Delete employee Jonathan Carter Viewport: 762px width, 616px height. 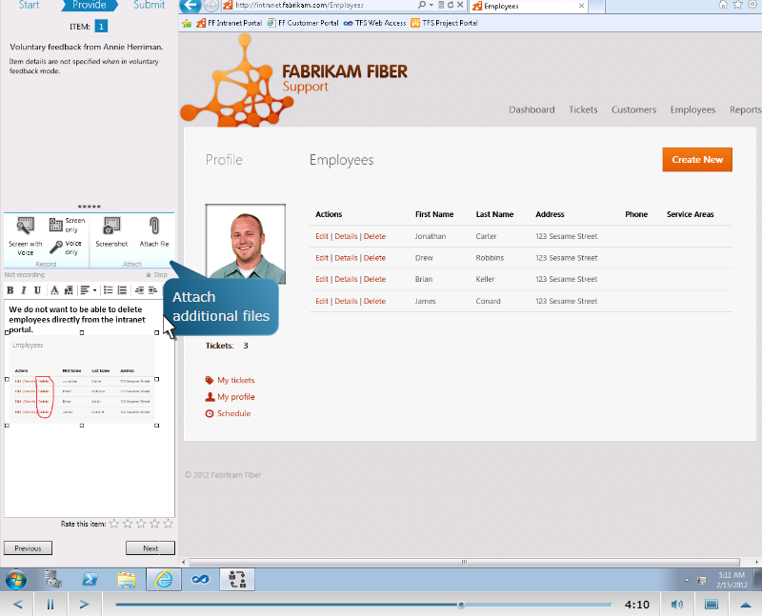[x=374, y=236]
